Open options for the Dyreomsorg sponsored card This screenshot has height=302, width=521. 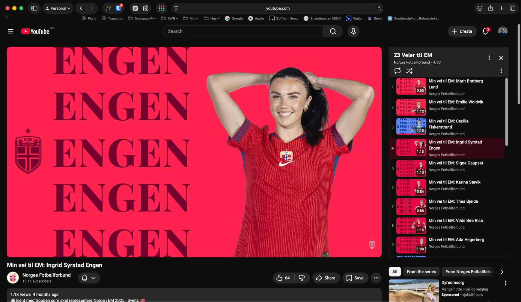click(x=505, y=283)
